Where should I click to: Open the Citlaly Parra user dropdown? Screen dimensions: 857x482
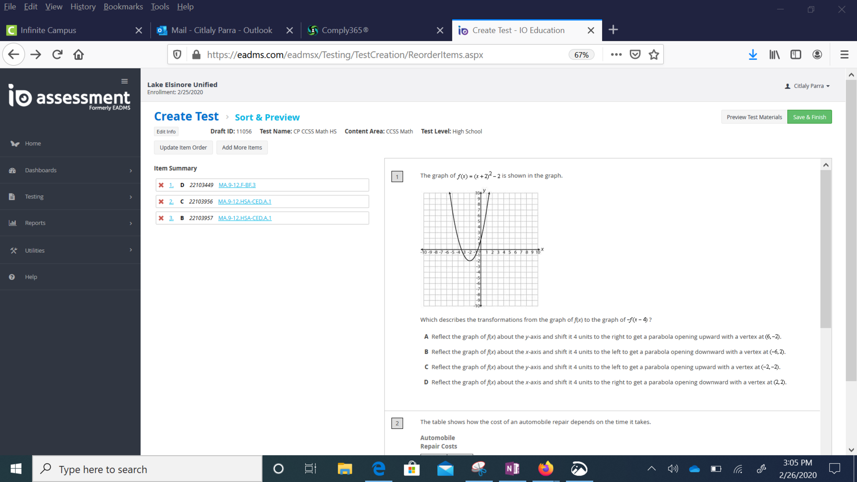(x=808, y=86)
